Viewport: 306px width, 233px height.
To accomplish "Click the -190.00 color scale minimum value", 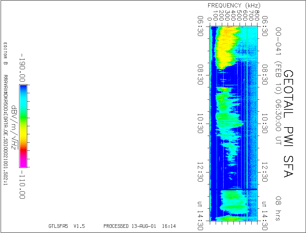I will [22, 67].
